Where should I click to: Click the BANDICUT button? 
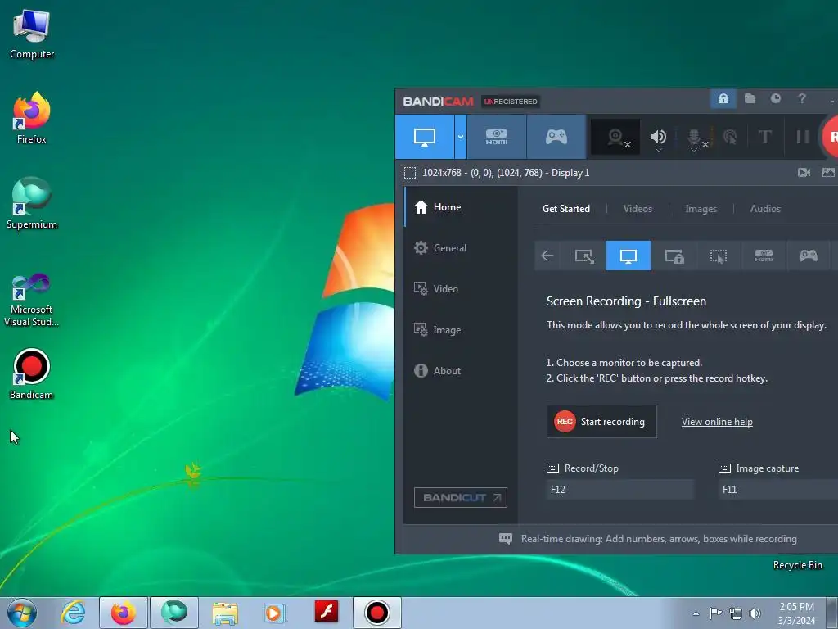(460, 497)
